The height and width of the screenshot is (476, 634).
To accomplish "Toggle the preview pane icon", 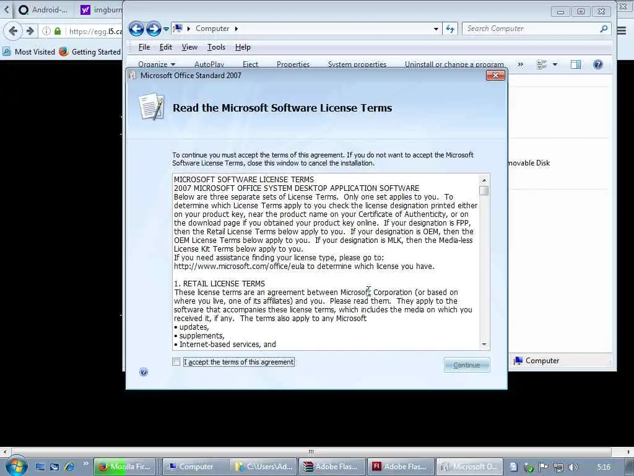I will tap(575, 64).
